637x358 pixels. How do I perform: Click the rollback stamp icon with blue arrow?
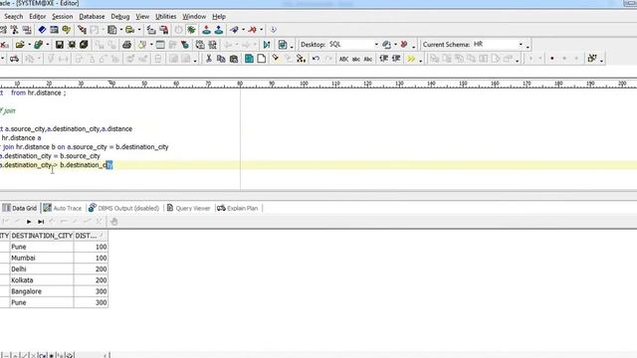pyautogui.click(x=219, y=30)
